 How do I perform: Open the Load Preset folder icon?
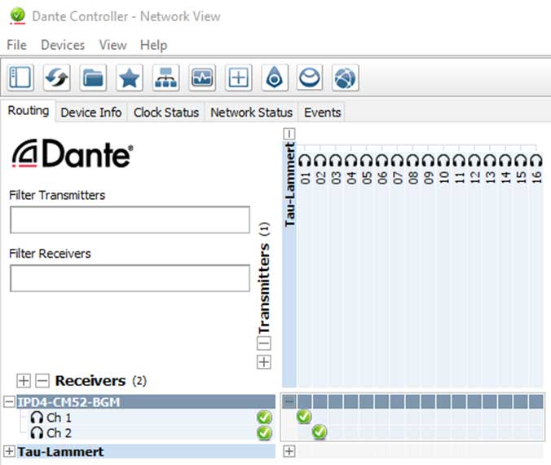click(93, 77)
